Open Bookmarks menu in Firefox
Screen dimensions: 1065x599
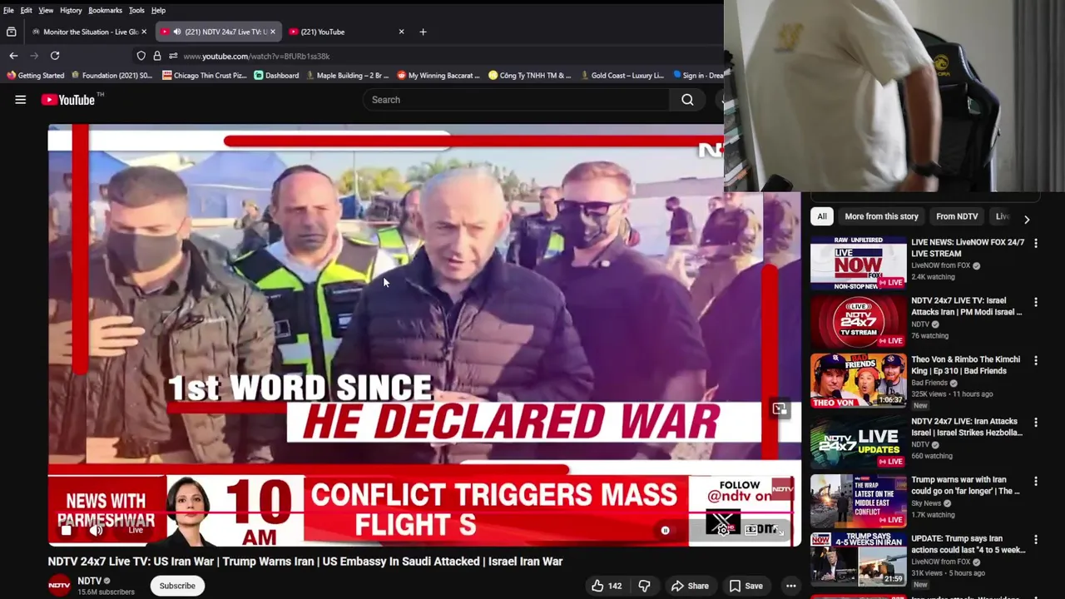(105, 10)
